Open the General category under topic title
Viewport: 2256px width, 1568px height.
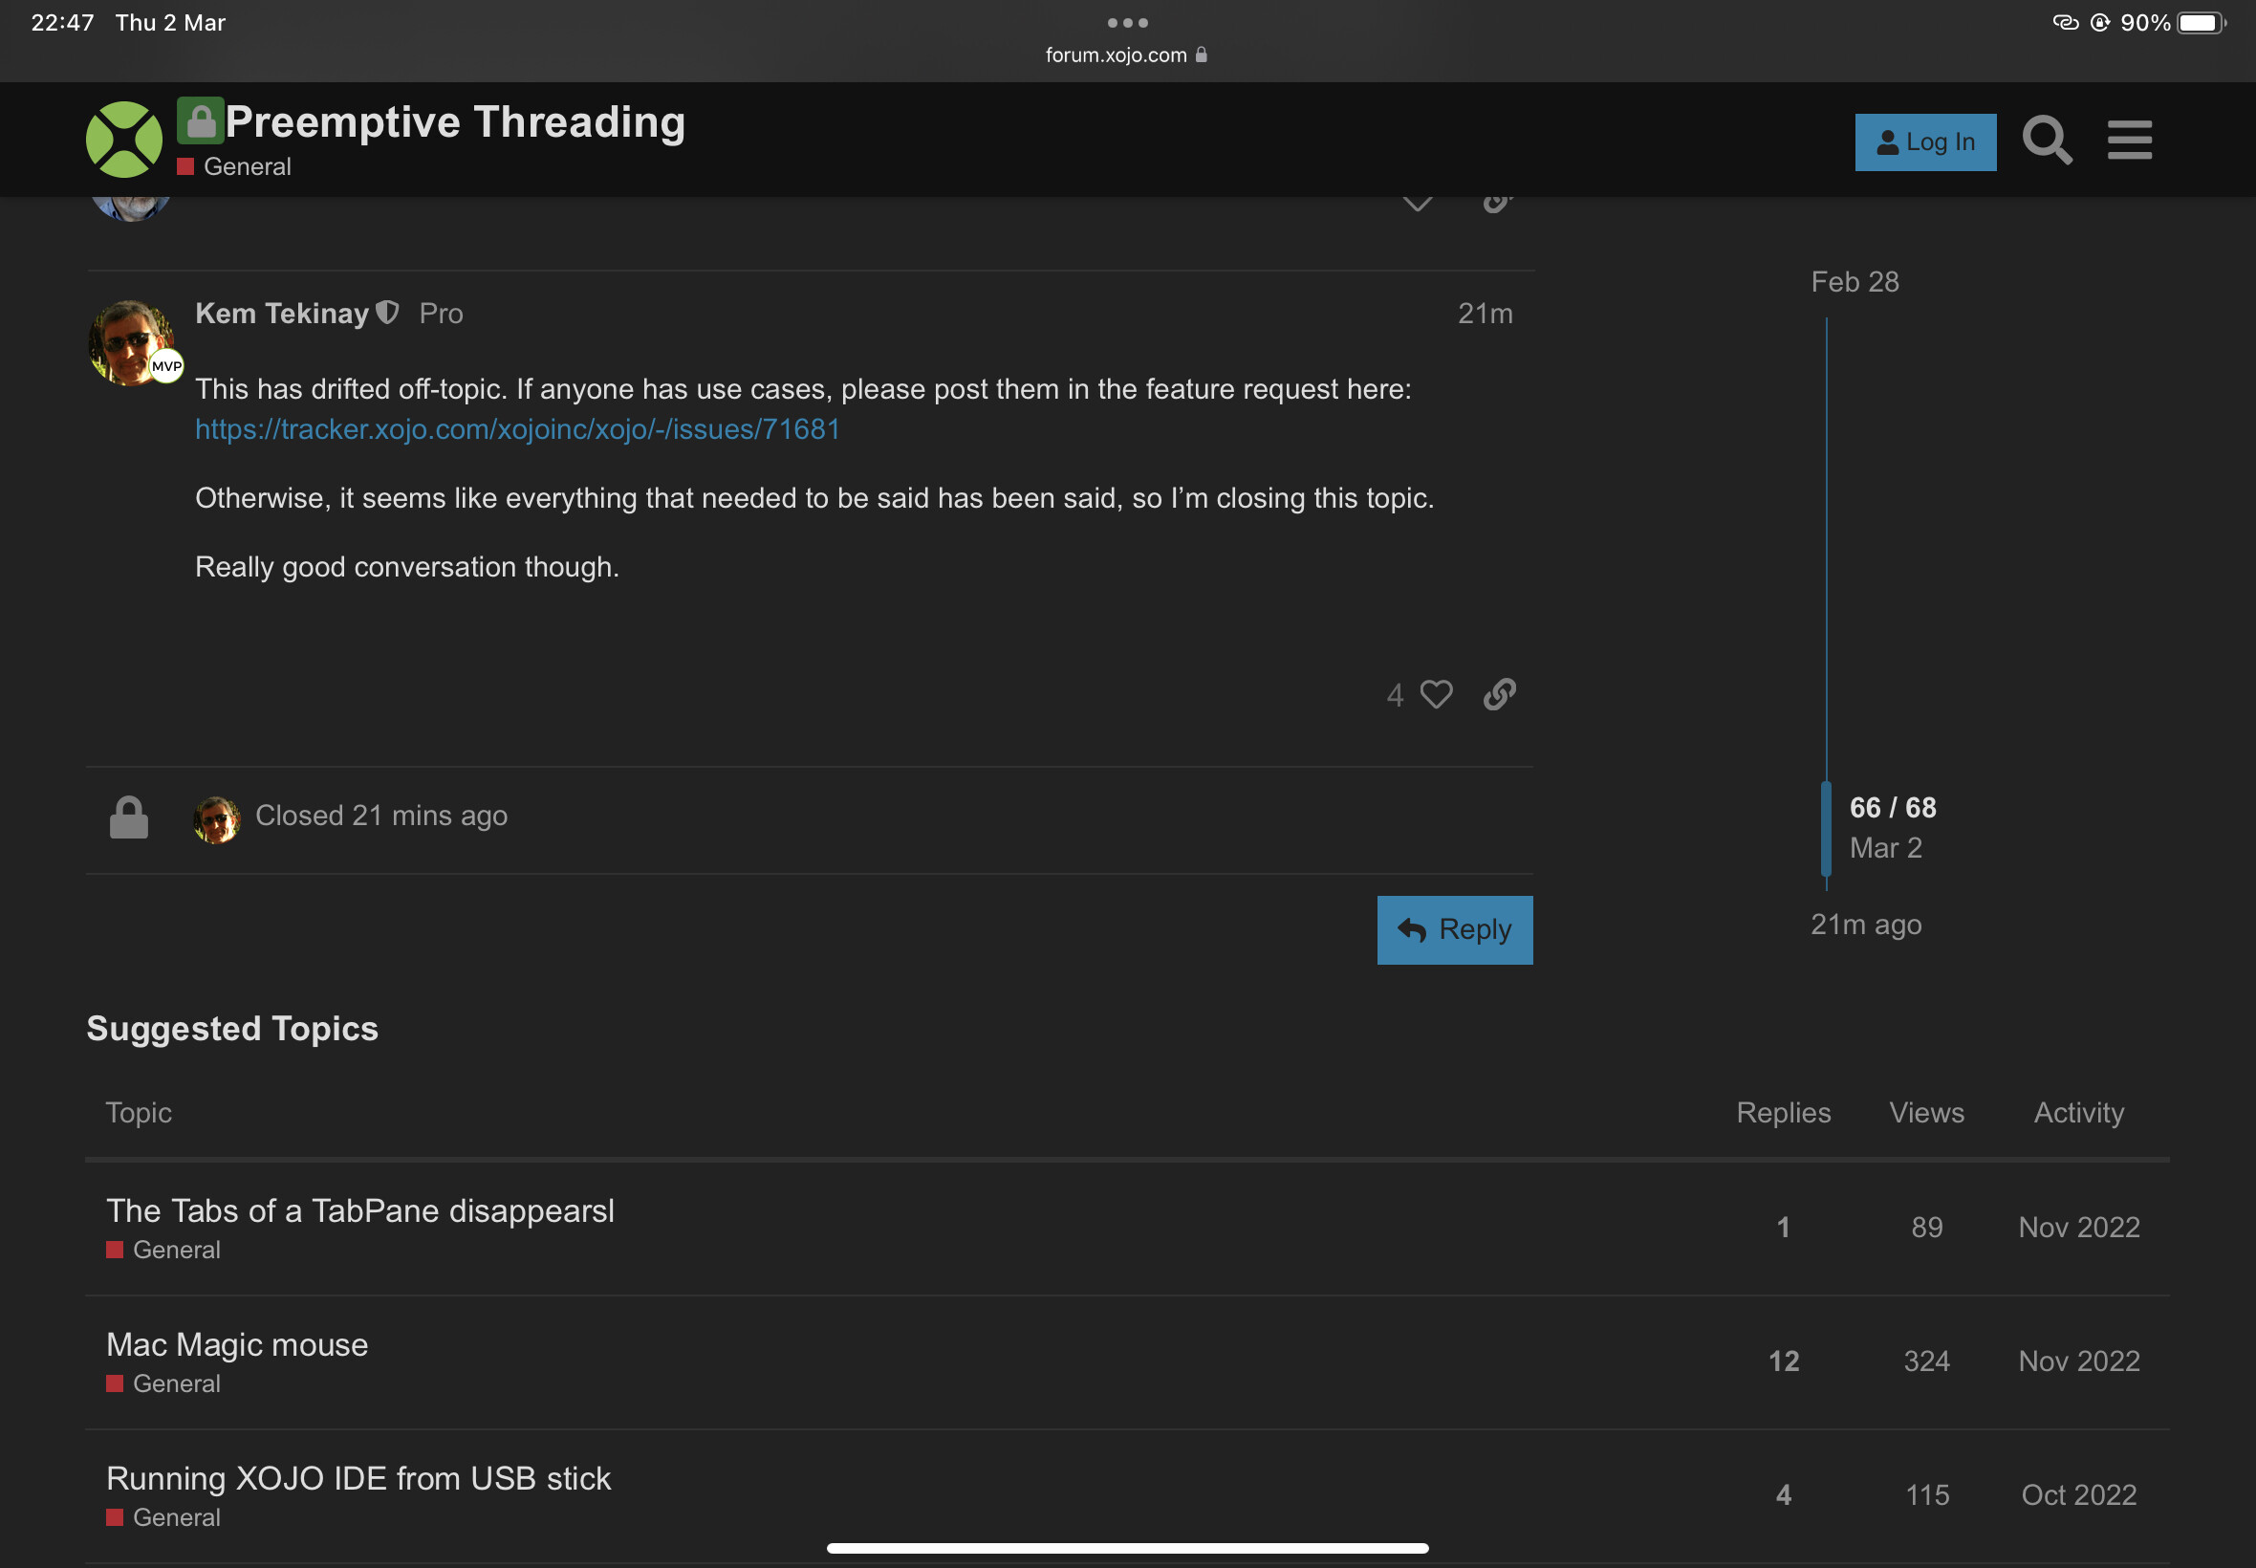(x=234, y=166)
